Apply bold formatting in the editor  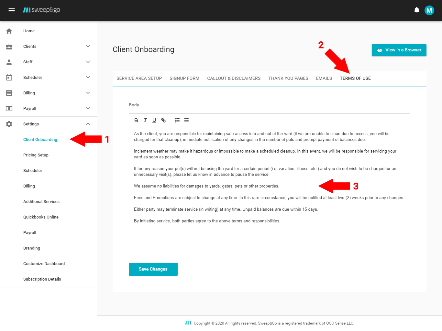[x=136, y=120]
